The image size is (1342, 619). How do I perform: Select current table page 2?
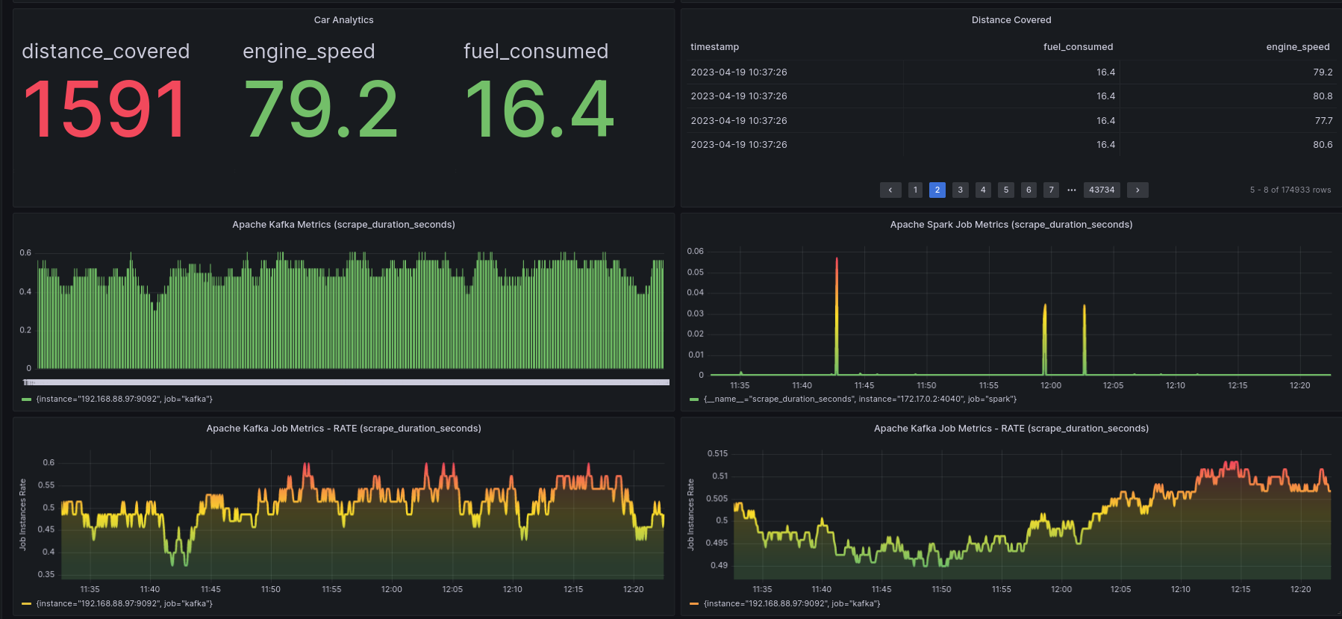pos(937,190)
